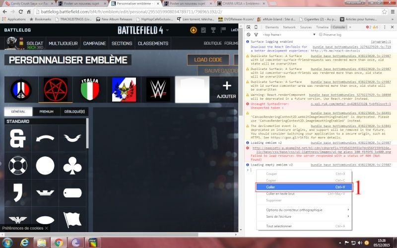Screen dimensions: 397x248
Task: Dismiss the Préférences de cookies bar
Action: pos(46,228)
